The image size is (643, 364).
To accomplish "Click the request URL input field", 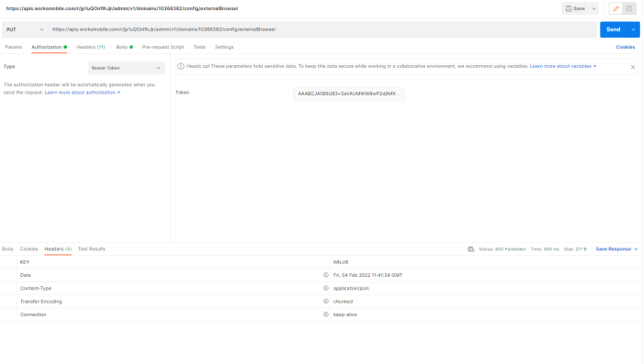I will [x=322, y=29].
